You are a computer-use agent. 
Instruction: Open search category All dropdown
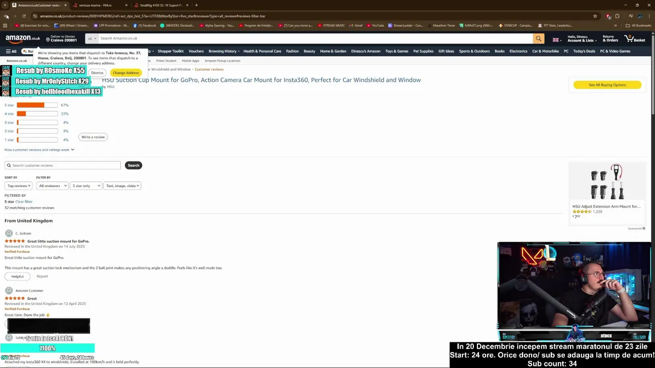coord(91,39)
